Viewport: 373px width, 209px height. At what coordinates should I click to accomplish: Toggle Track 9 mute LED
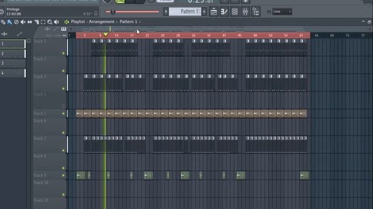pos(64,175)
